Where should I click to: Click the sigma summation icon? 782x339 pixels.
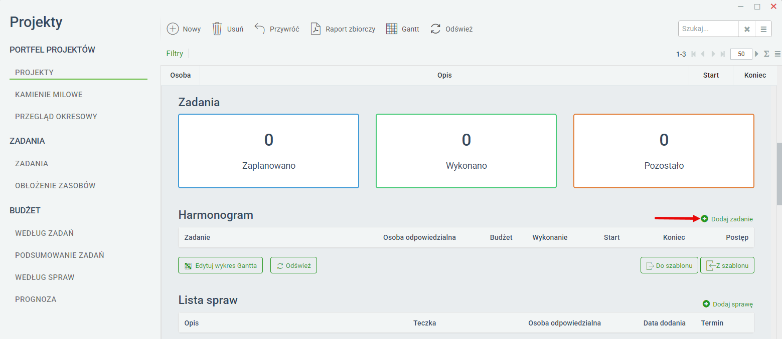tap(766, 54)
